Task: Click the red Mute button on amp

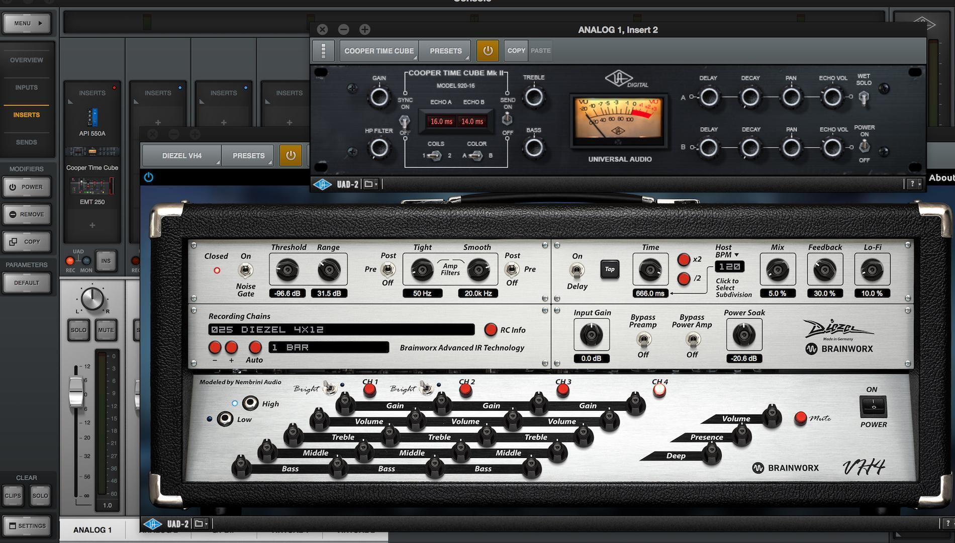Action: click(800, 418)
